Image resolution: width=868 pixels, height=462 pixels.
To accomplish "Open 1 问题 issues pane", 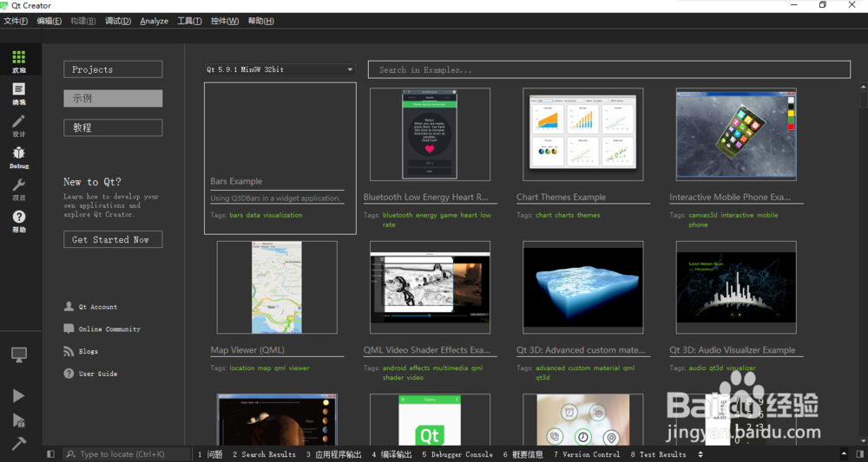I will pos(210,454).
